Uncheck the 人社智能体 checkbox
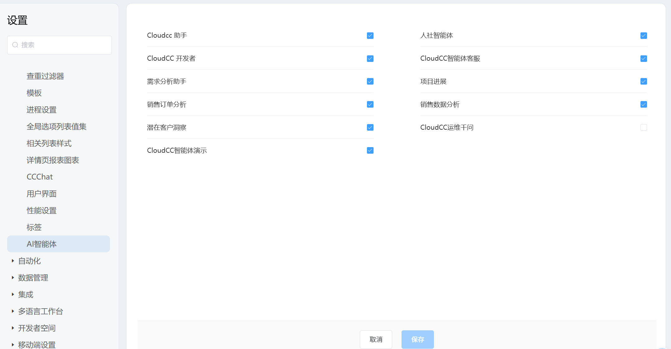Viewport: 671px width, 349px height. [644, 36]
